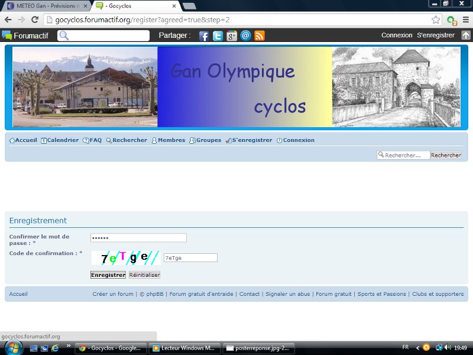473x355 pixels.
Task: Click the captcha image 7eTge
Action: (x=126, y=258)
